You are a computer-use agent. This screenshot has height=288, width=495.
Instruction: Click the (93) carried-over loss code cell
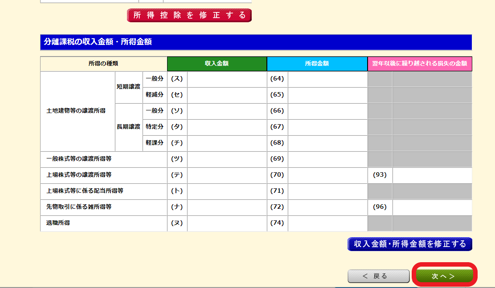pos(380,175)
